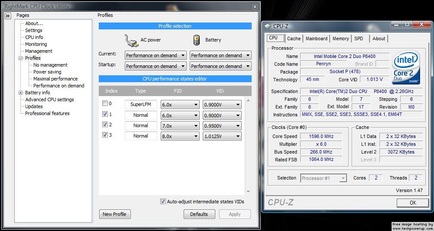The height and width of the screenshot is (231, 434).
Task: Click the Core Speed value 1596.0 MHz
Action: click(x=321, y=136)
